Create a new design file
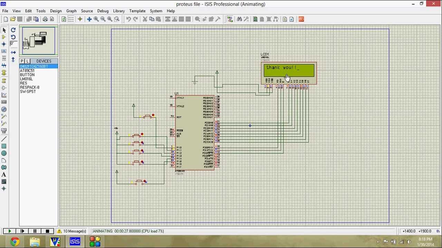The image size is (442, 248). click(6, 19)
